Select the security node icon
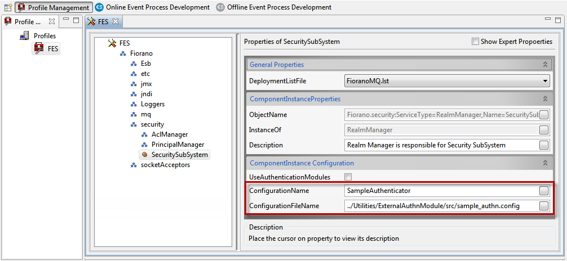Image resolution: width=567 pixels, height=261 pixels. pyautogui.click(x=134, y=124)
